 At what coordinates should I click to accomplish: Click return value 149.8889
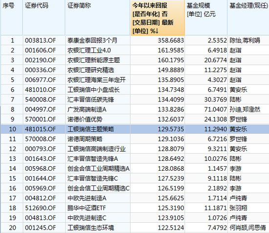click(x=171, y=70)
